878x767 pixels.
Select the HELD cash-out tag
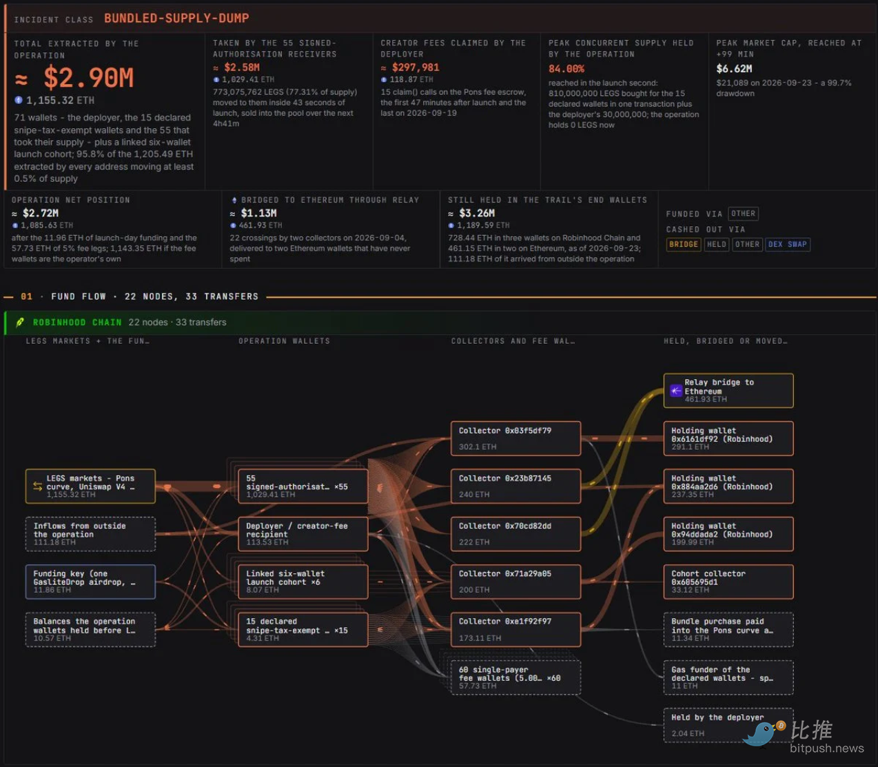pyautogui.click(x=717, y=245)
